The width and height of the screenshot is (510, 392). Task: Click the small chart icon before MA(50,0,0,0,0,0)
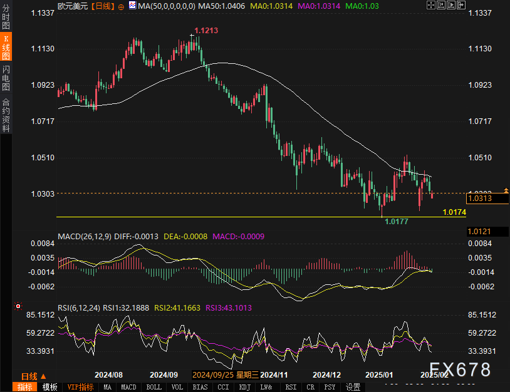132,5
